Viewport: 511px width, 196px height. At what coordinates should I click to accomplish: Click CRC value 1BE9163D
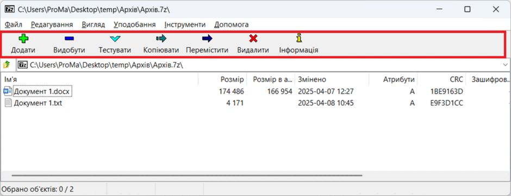pyautogui.click(x=446, y=92)
